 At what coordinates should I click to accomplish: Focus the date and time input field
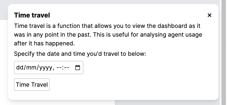tap(49, 68)
